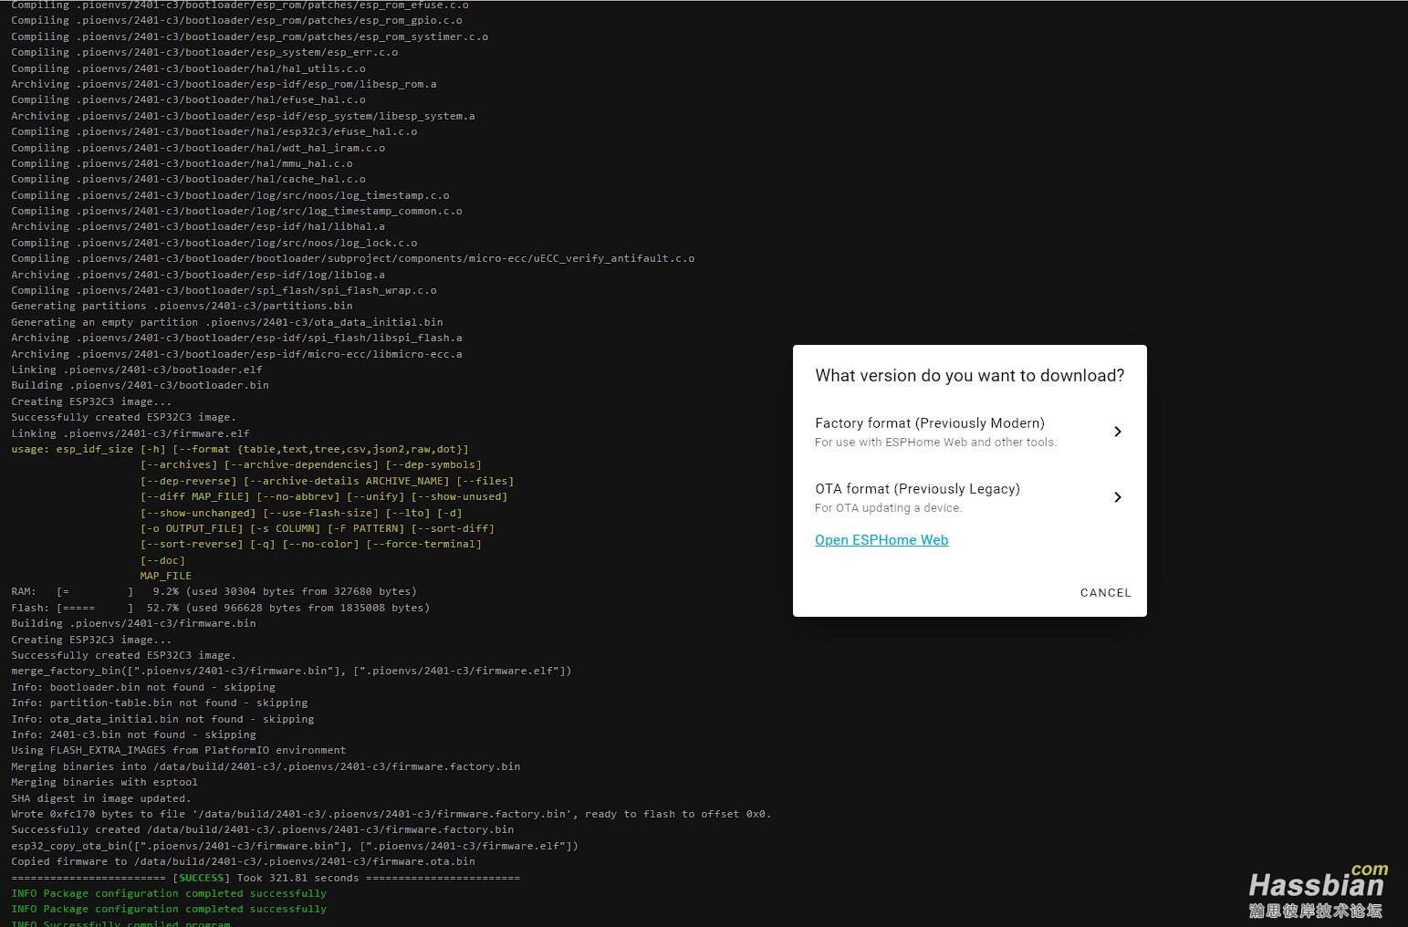Click 'Info: bootloader.bin not found' log line
1408x927 pixels.
[x=142, y=687]
